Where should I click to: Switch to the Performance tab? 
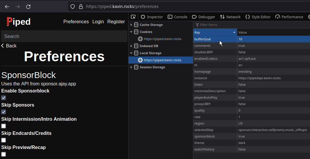pyautogui.click(x=289, y=17)
